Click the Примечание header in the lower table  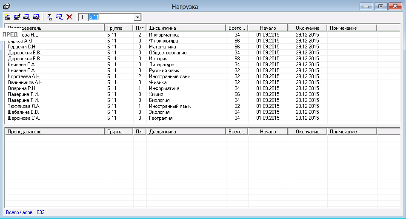pos(352,132)
